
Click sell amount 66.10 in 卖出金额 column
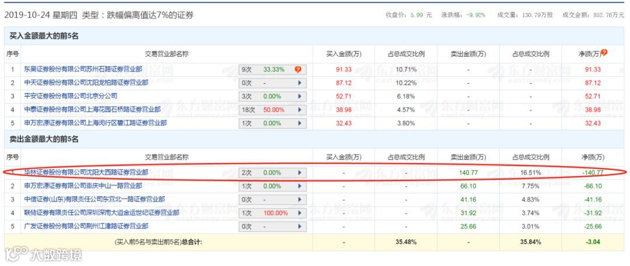coord(468,186)
